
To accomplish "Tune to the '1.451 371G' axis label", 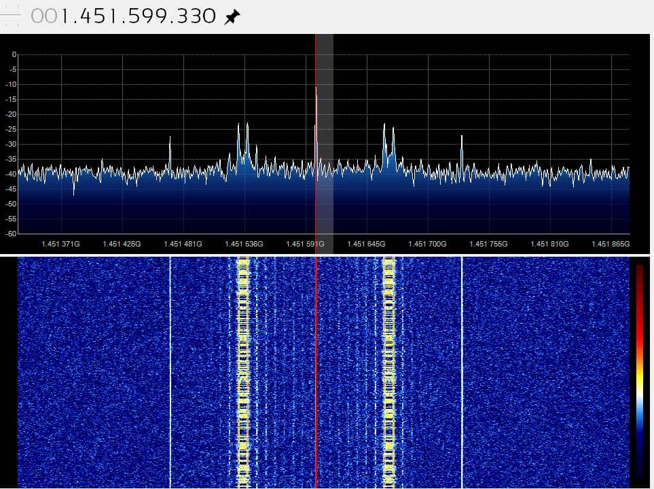I will (x=61, y=244).
